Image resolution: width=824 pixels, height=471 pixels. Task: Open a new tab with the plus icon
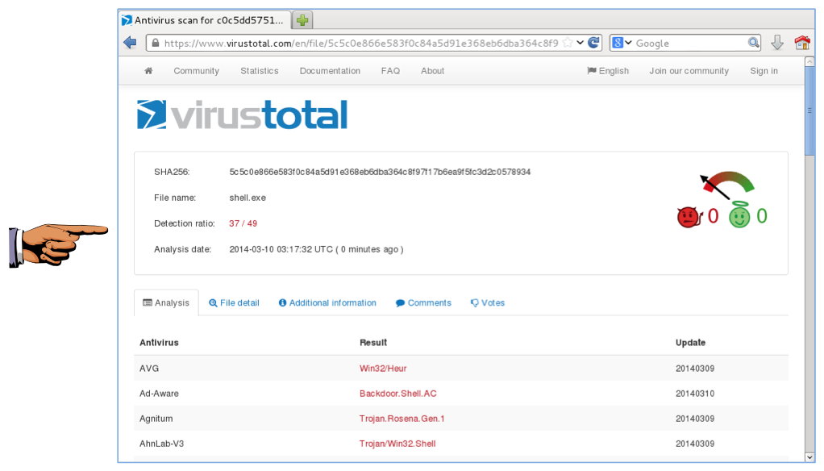tap(302, 20)
